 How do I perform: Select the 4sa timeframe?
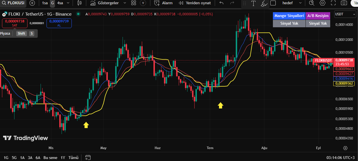60,3
